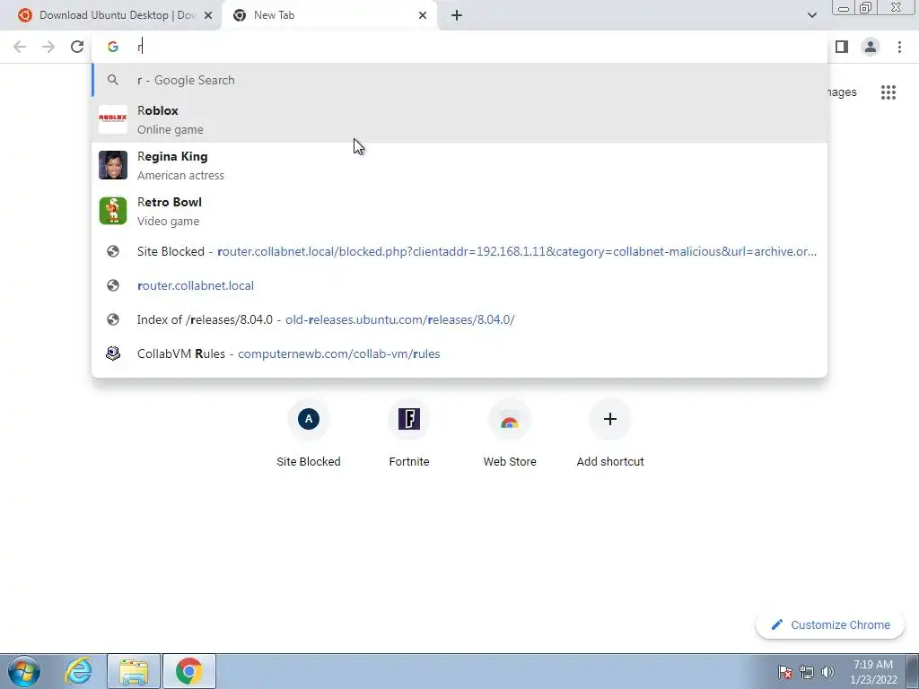The image size is (919, 689).
Task: Select the New Tab tab
Action: (x=328, y=15)
